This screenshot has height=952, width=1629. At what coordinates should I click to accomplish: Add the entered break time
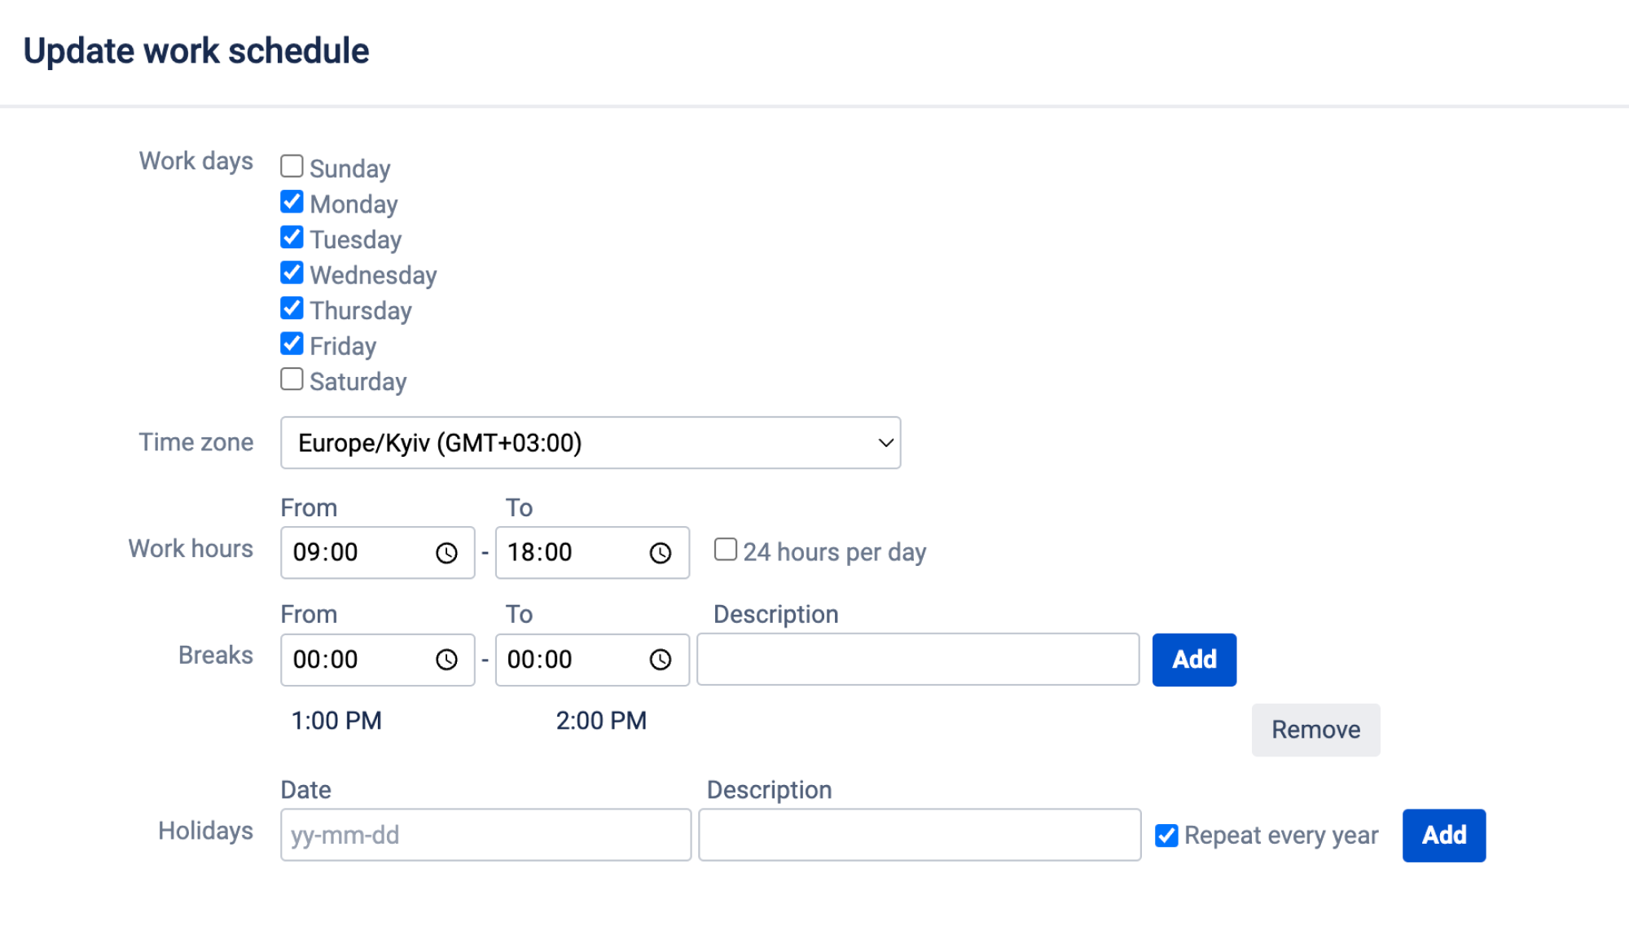click(1194, 660)
